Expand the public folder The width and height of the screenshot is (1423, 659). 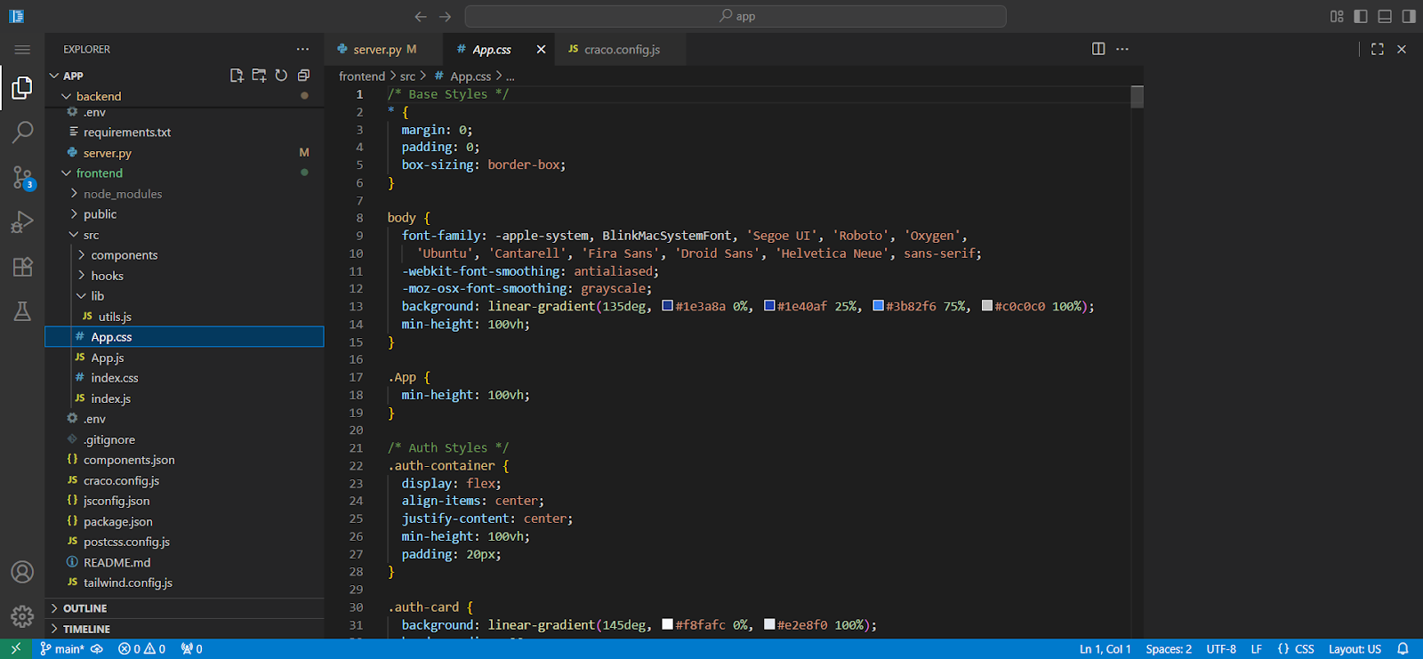[x=184, y=214]
